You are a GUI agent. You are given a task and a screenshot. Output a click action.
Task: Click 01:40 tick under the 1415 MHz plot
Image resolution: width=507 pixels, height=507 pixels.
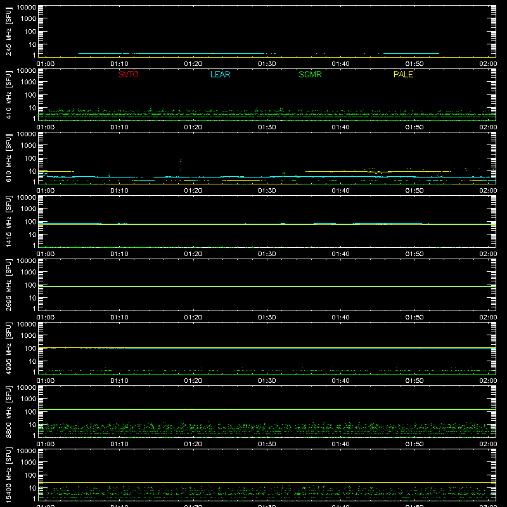pos(340,254)
